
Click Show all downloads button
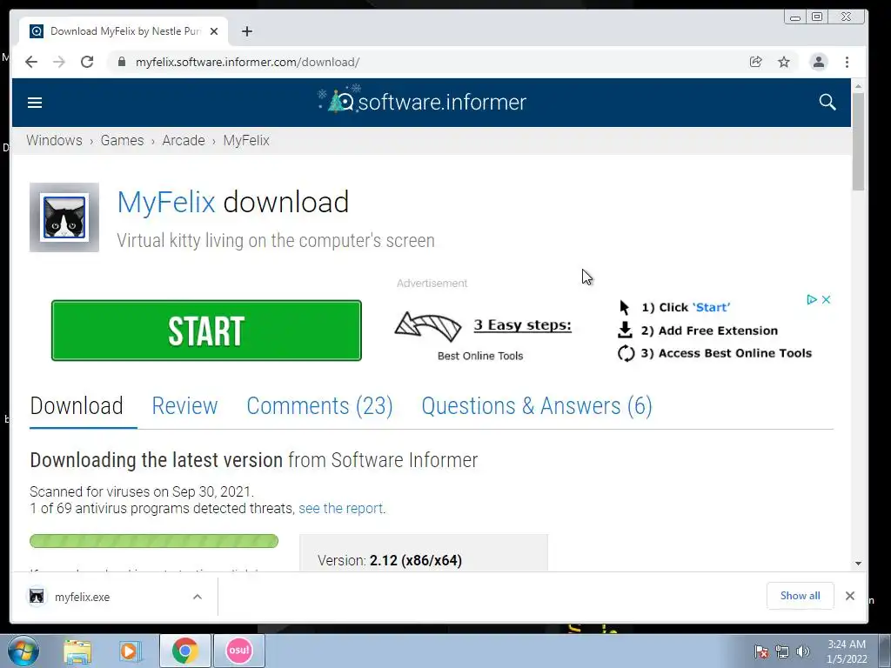point(801,596)
